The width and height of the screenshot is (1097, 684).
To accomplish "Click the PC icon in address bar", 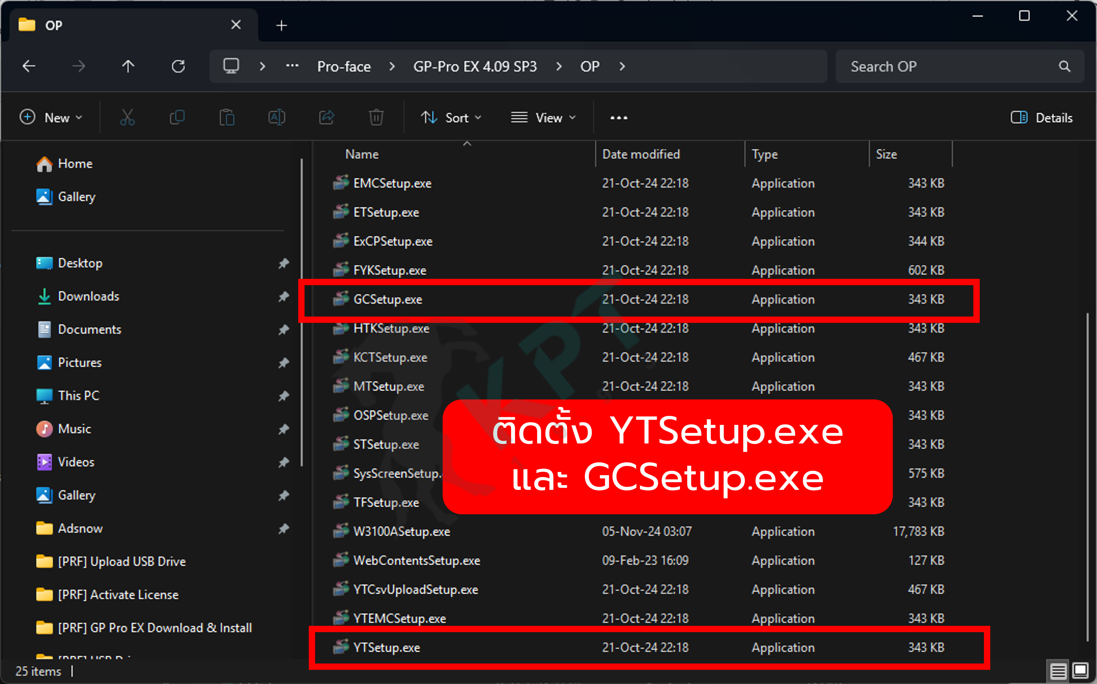I will tap(231, 66).
